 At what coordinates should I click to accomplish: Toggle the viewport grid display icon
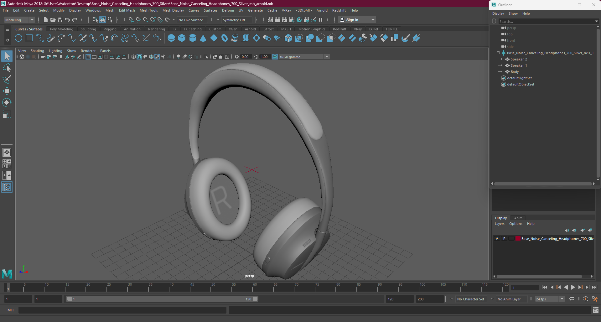coord(88,57)
